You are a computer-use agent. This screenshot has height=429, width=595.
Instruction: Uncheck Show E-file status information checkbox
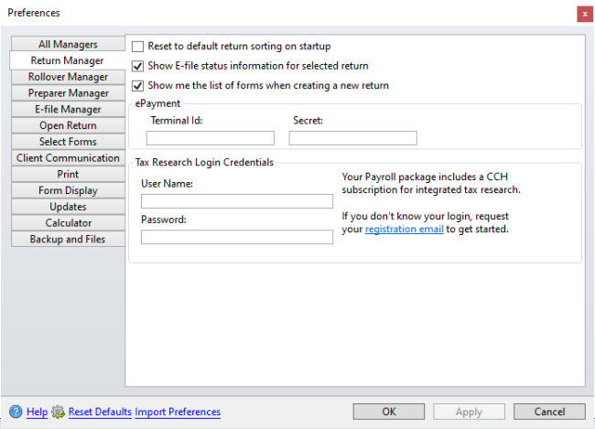click(x=137, y=66)
